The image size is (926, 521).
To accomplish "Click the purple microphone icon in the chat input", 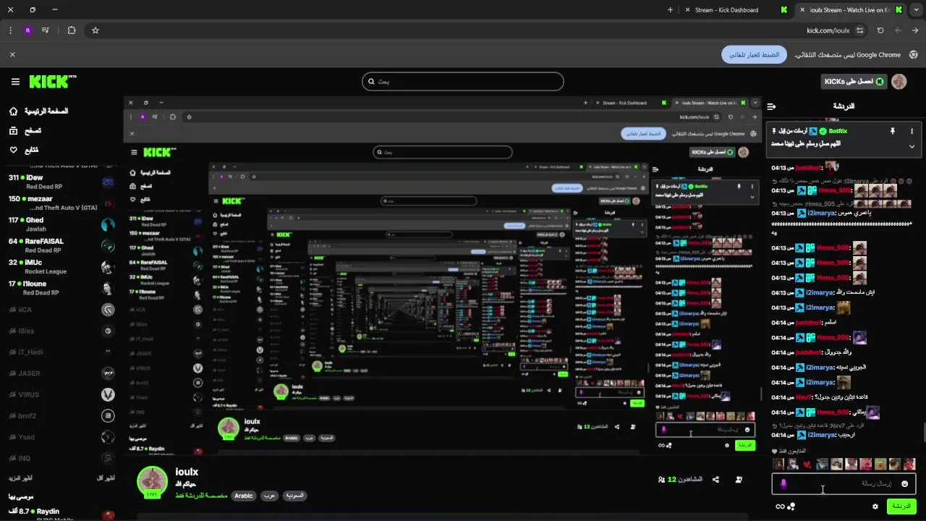I will 783,484.
